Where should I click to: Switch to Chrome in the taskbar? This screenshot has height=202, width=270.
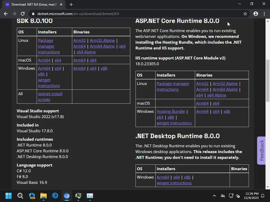click(67, 196)
